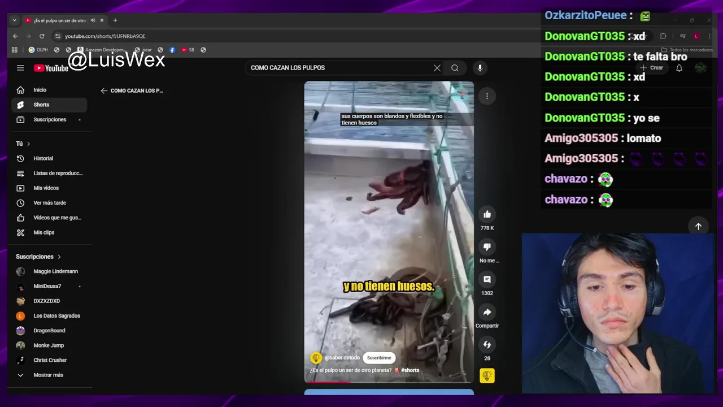Open Mis clips

[50, 232]
